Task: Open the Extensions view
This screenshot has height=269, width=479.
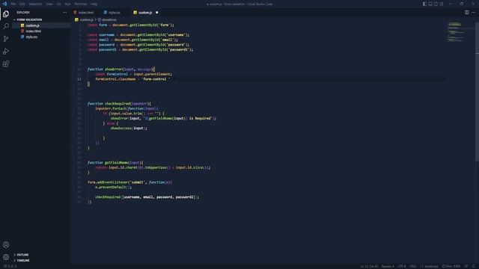Action: tap(6, 64)
